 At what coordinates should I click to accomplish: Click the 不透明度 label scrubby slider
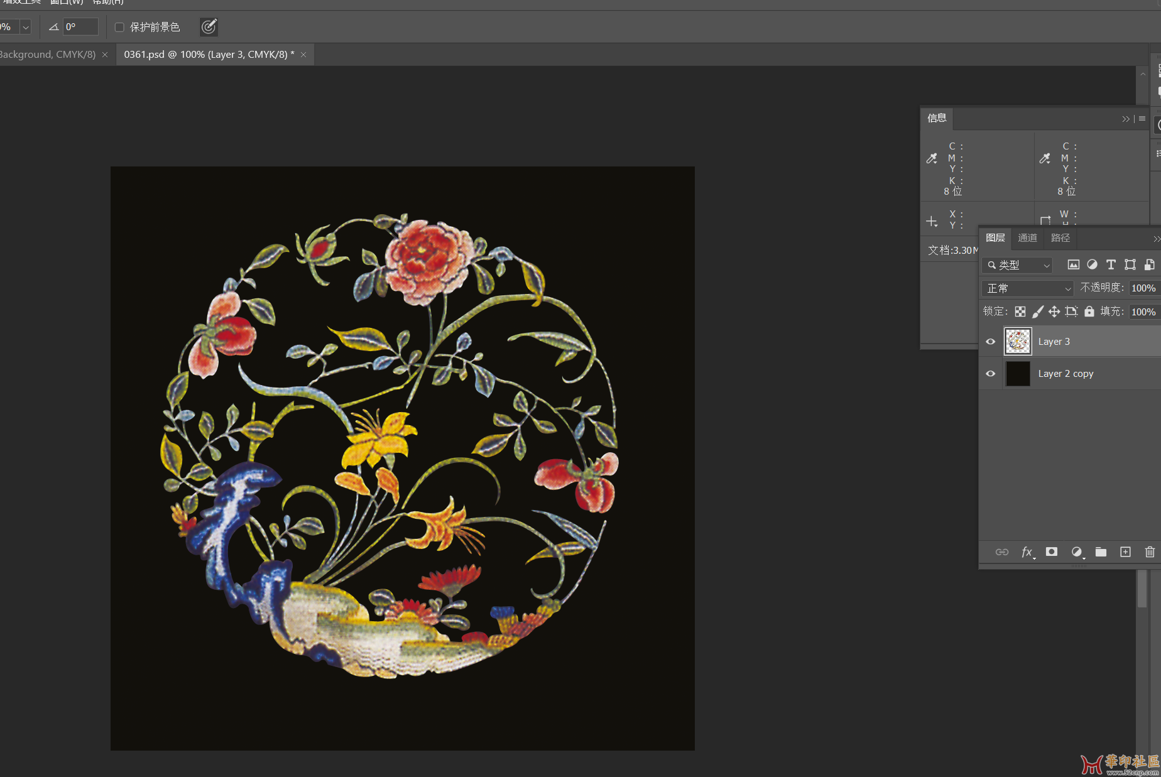[x=1102, y=288]
